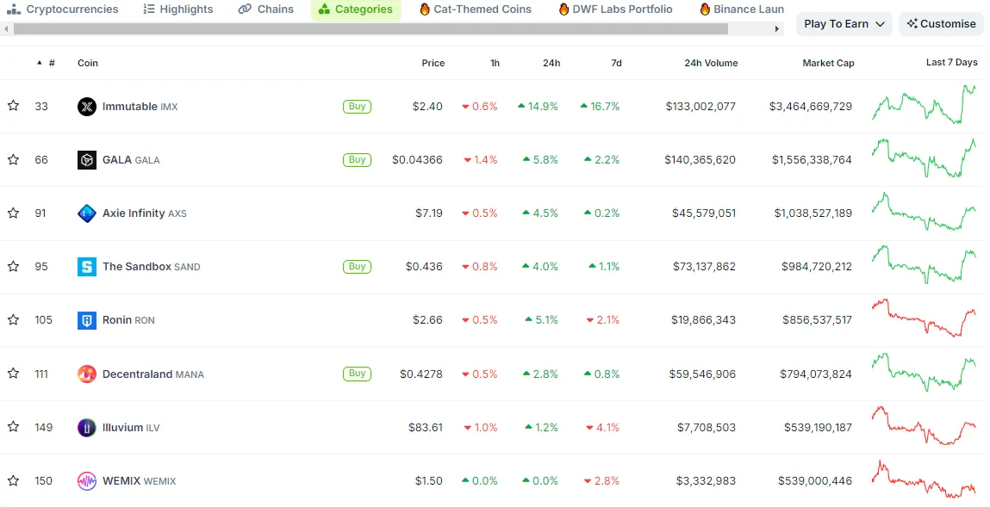Click Buy button for The Sandbox
The width and height of the screenshot is (990, 507).
(357, 267)
